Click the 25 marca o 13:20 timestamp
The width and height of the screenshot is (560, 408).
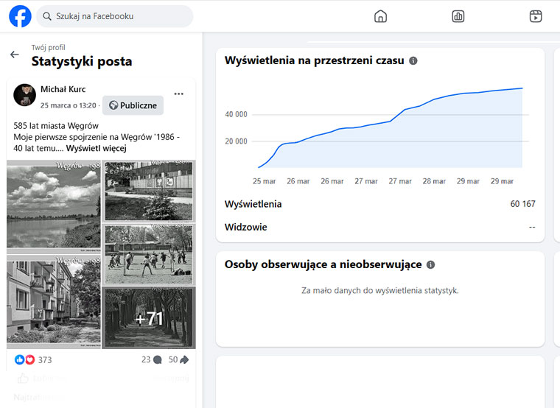pyautogui.click(x=69, y=105)
